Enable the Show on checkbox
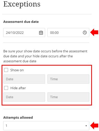This screenshot has height=131, width=99. [x=6, y=70]
